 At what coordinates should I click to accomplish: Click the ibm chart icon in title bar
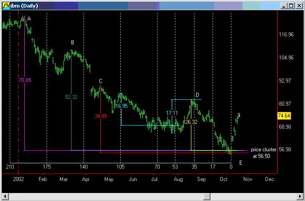6,5
